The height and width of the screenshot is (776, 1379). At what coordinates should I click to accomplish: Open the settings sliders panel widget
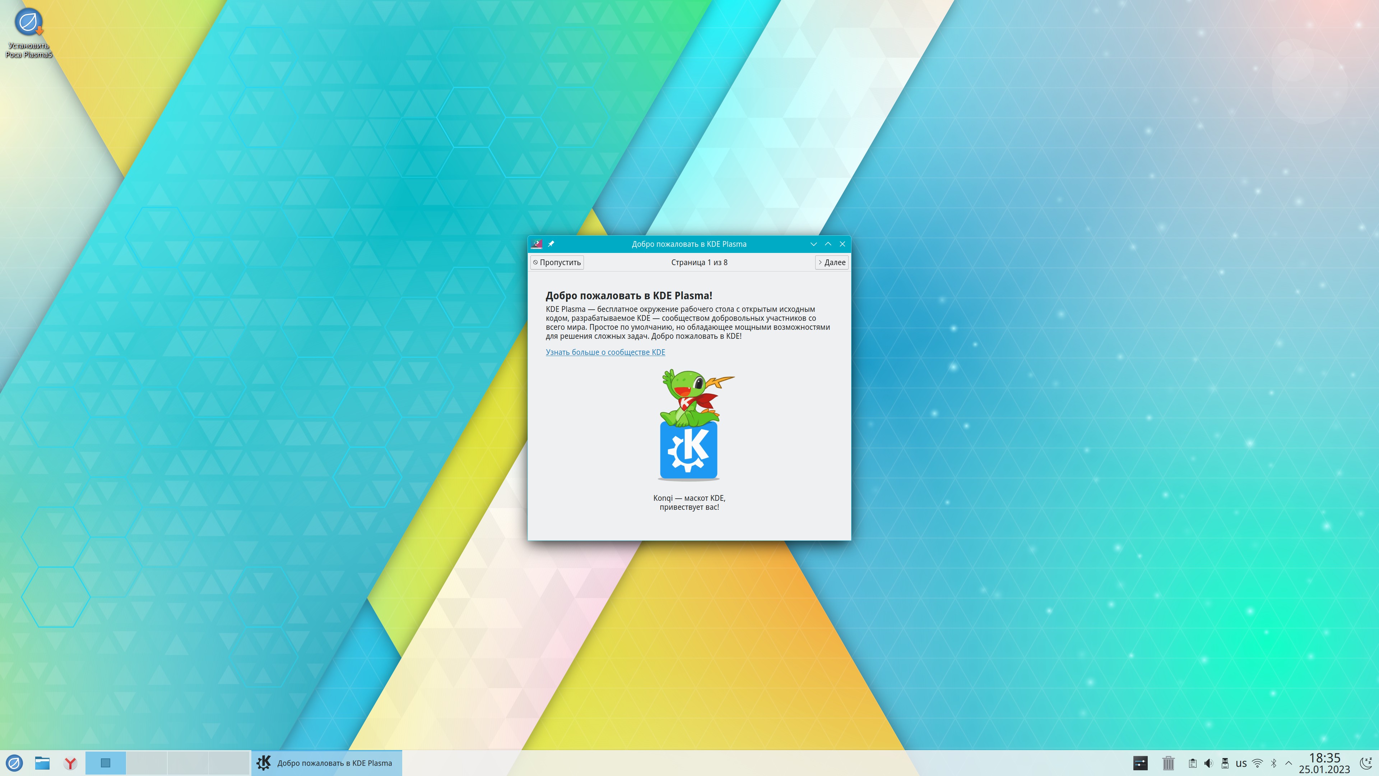tap(1140, 763)
